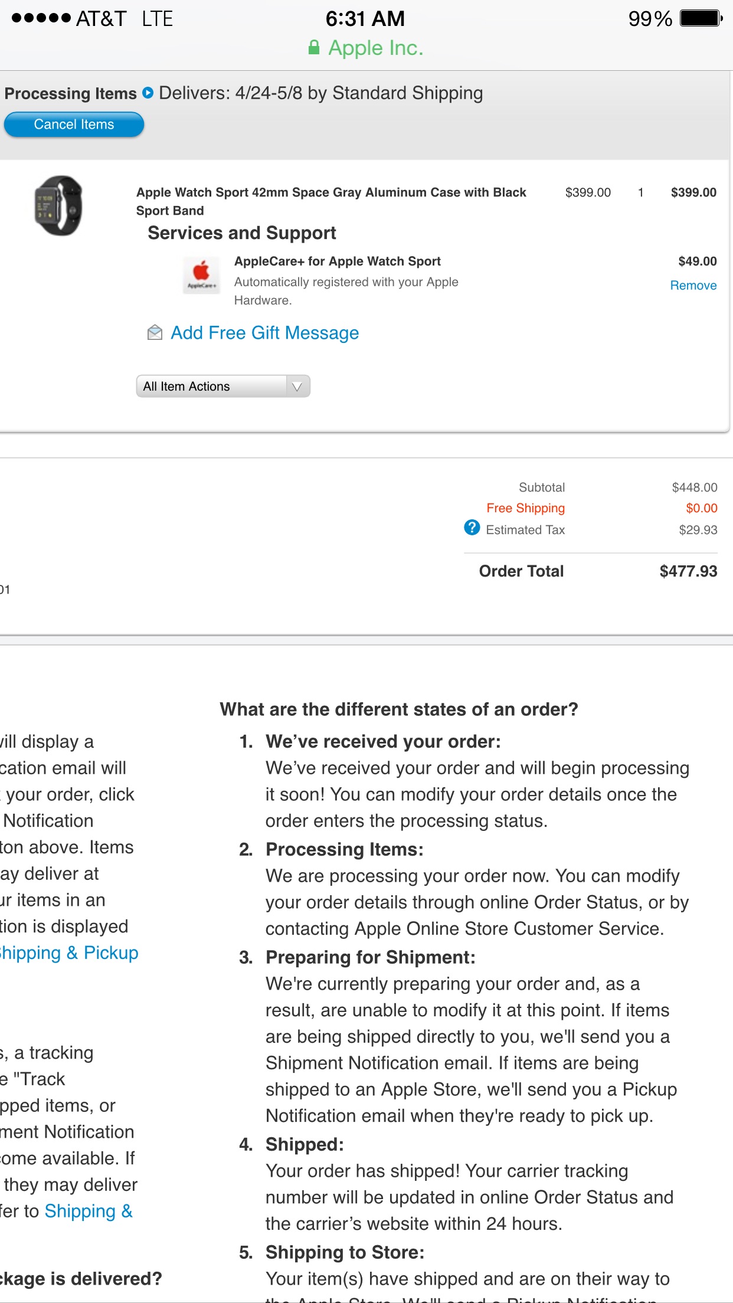Remove AppleCare+ from the order
Viewport: 733px width, 1303px height.
tap(693, 286)
